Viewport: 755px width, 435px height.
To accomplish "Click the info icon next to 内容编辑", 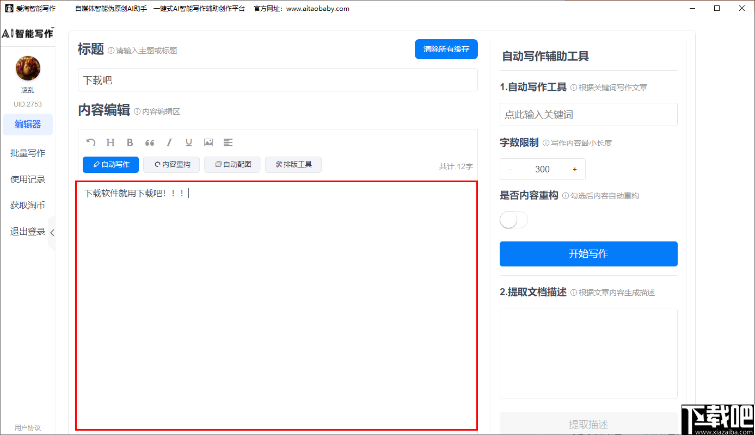I will (x=137, y=111).
